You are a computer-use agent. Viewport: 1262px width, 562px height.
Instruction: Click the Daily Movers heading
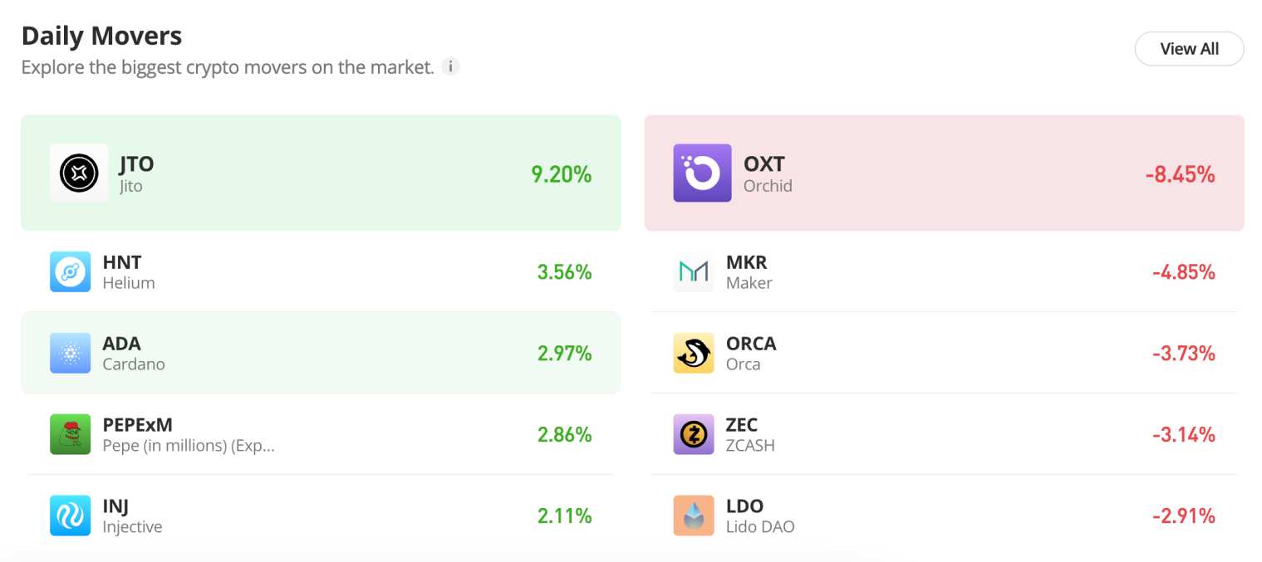101,36
